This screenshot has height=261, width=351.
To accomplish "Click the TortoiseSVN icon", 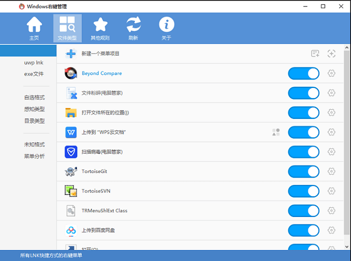I will [x=71, y=191].
